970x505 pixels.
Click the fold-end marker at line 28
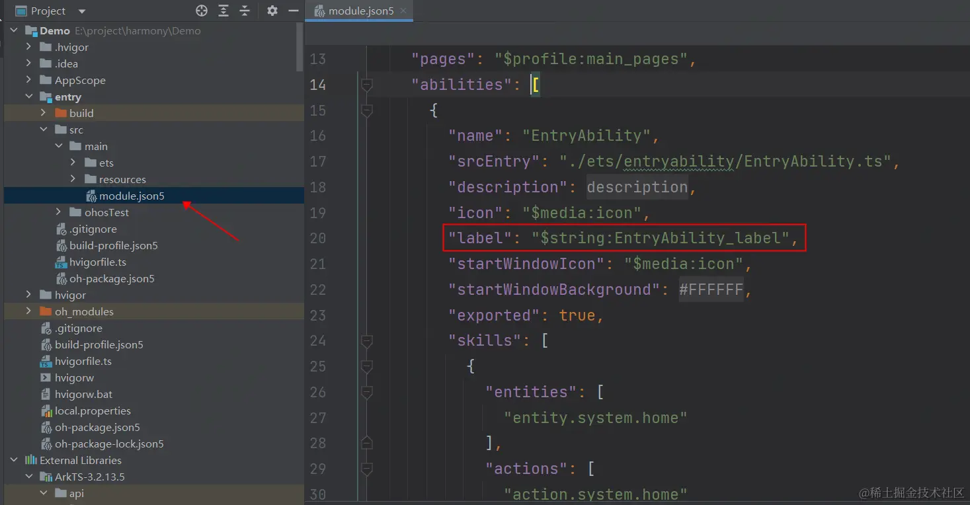pyautogui.click(x=367, y=444)
